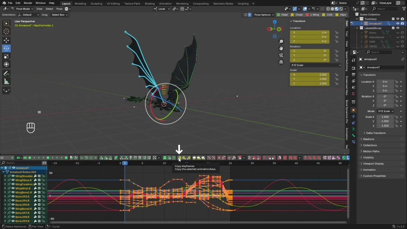Switch perspective/orthographic grid gizmo icon
The height and width of the screenshot is (229, 407).
(x=281, y=62)
